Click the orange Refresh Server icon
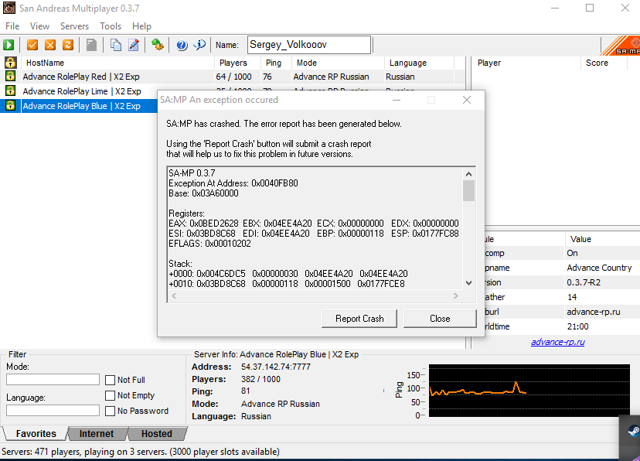The image size is (640, 461). pyautogui.click(x=68, y=45)
